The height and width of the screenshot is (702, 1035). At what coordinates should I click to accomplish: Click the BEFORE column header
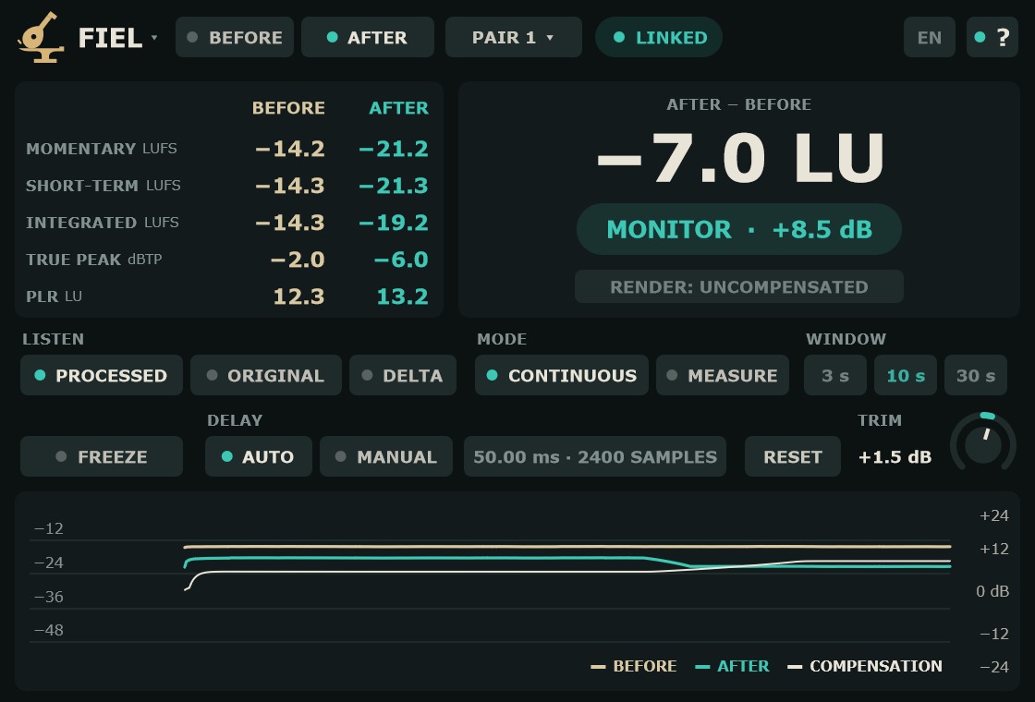[288, 108]
